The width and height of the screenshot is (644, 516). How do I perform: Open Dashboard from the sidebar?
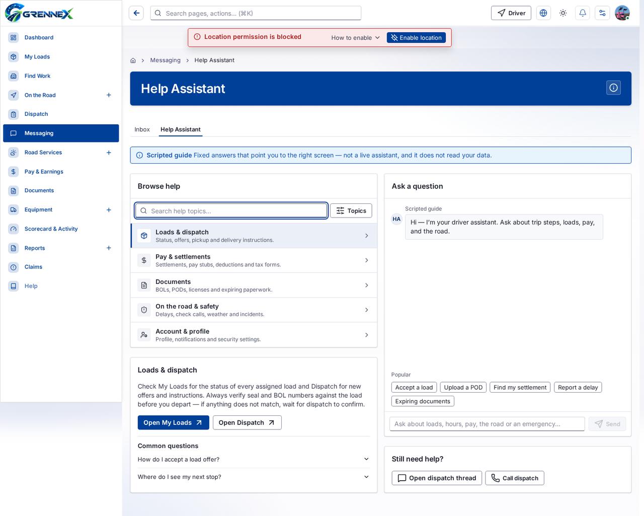[61, 37]
